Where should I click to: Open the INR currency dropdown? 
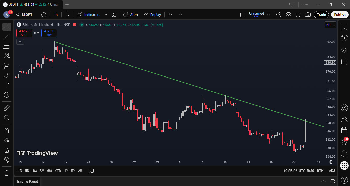(330, 25)
